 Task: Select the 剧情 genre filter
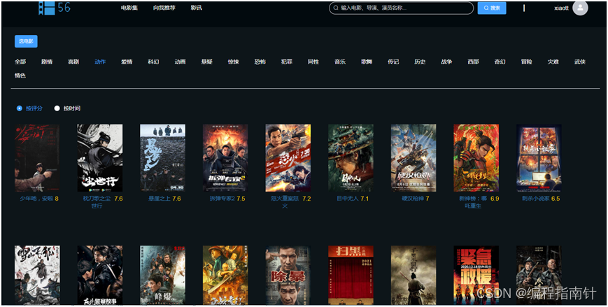[x=47, y=62]
